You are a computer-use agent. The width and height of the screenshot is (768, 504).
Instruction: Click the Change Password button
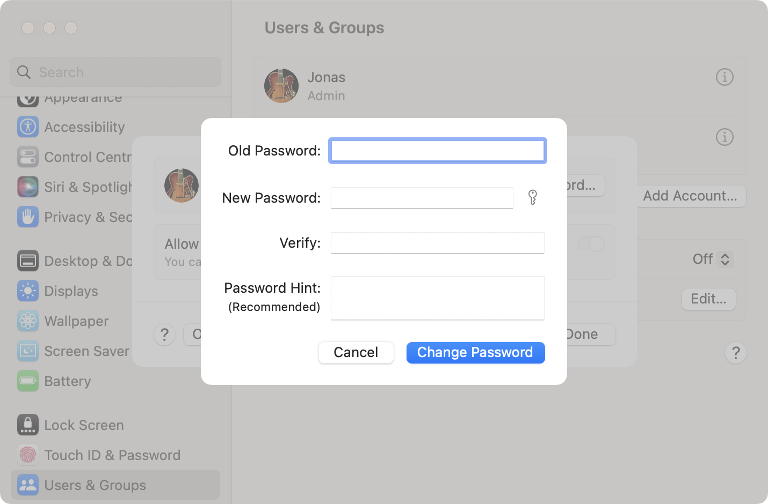click(475, 352)
